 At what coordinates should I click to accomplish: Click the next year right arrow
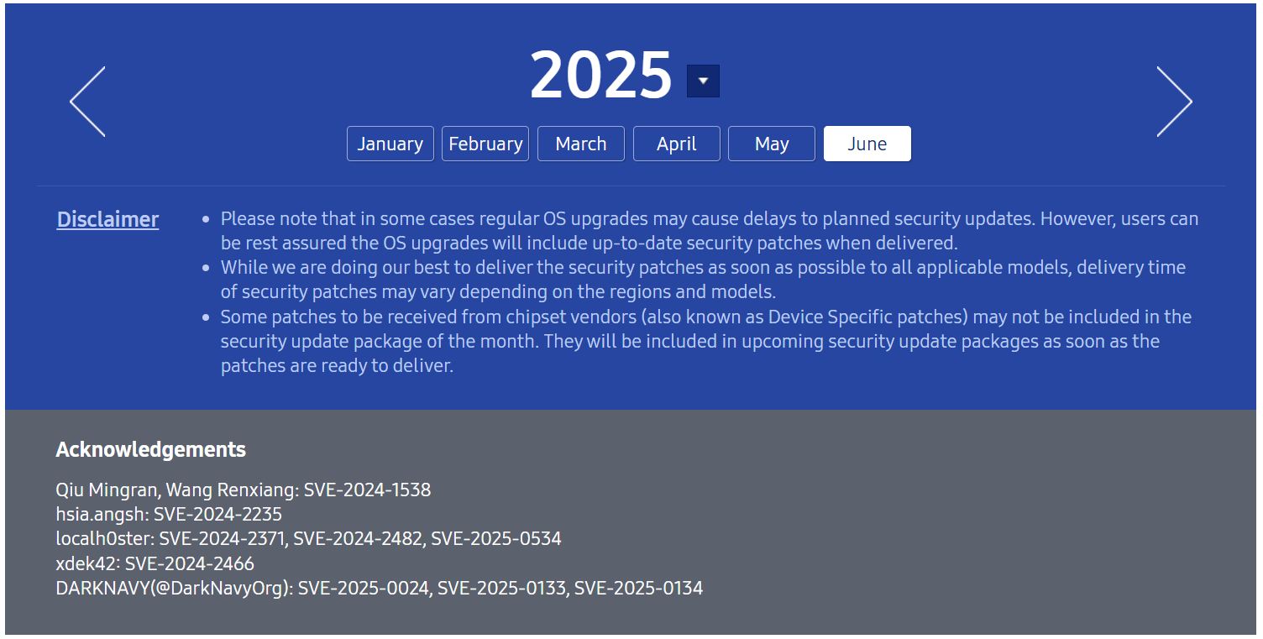(1174, 102)
